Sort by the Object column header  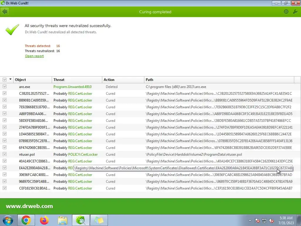pyautogui.click(x=32, y=79)
